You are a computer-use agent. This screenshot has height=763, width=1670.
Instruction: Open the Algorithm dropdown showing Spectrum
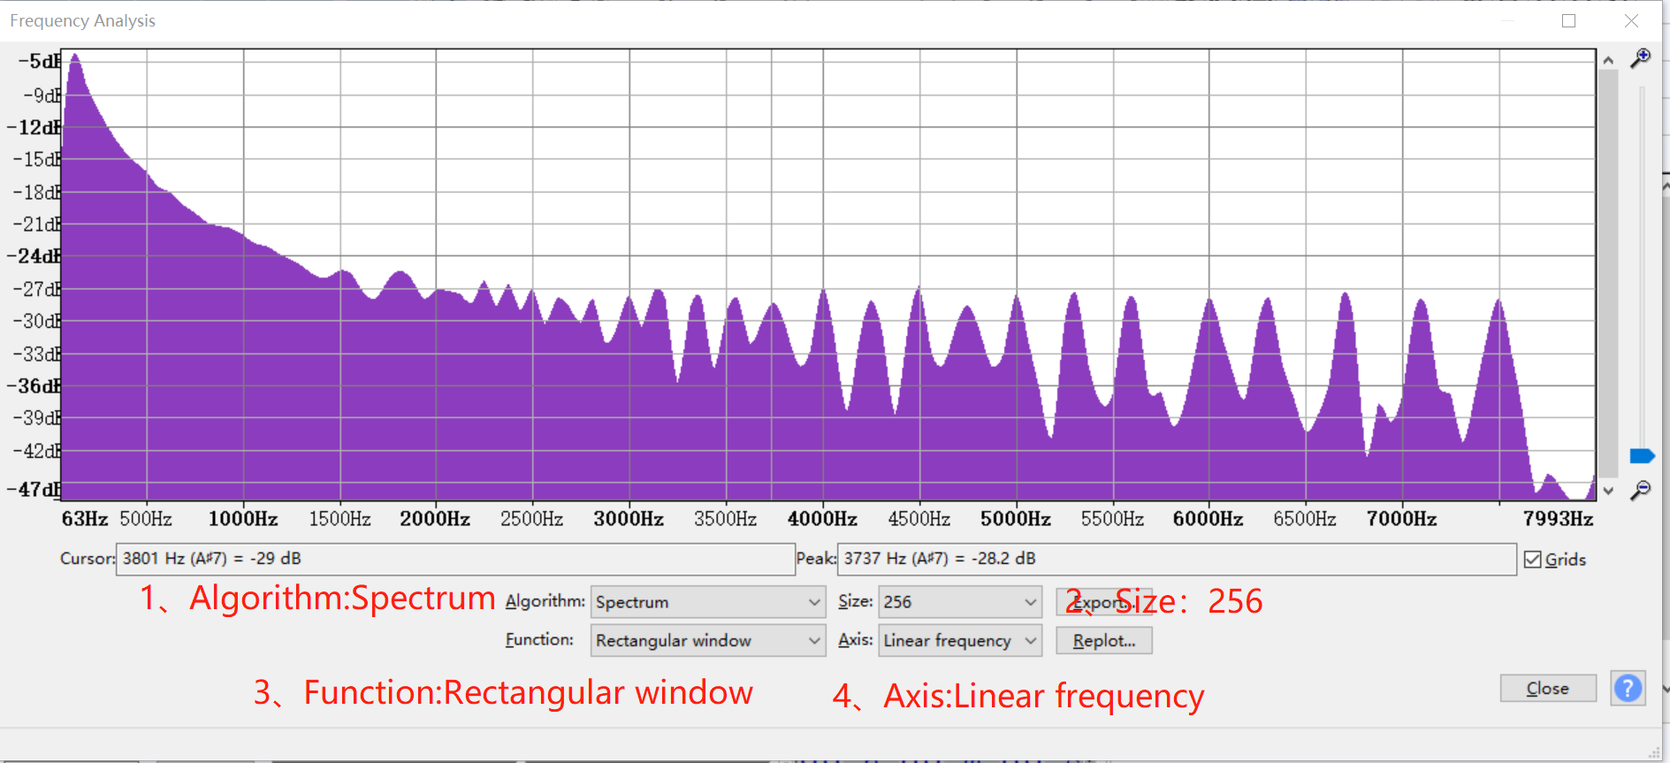click(x=707, y=602)
